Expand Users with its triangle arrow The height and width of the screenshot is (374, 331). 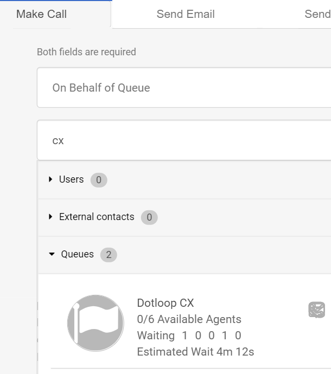coord(51,179)
